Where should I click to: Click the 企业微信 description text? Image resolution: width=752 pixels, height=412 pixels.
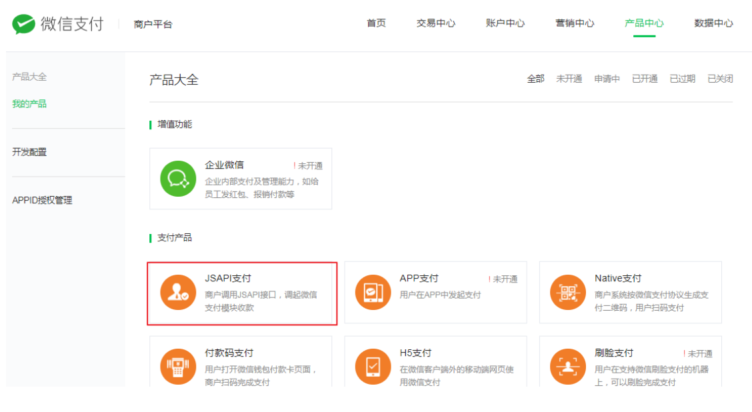[262, 188]
